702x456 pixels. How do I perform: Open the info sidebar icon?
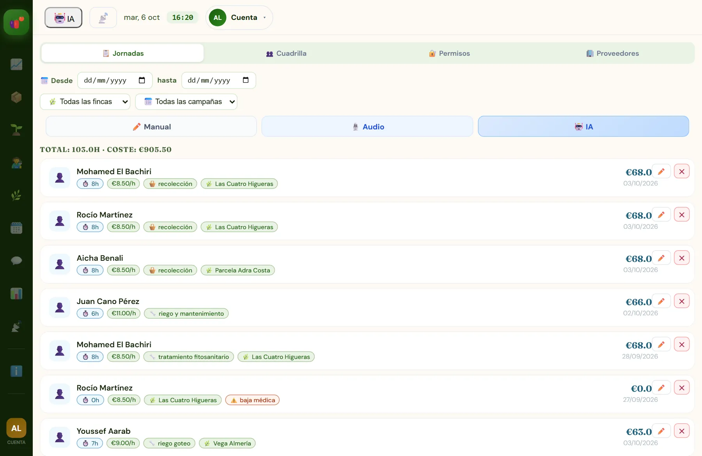[x=16, y=371]
